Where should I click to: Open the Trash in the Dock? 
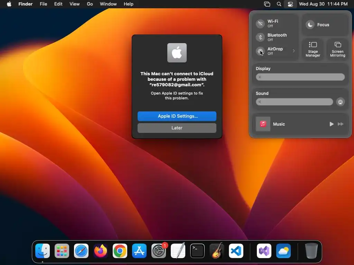pos(311,251)
